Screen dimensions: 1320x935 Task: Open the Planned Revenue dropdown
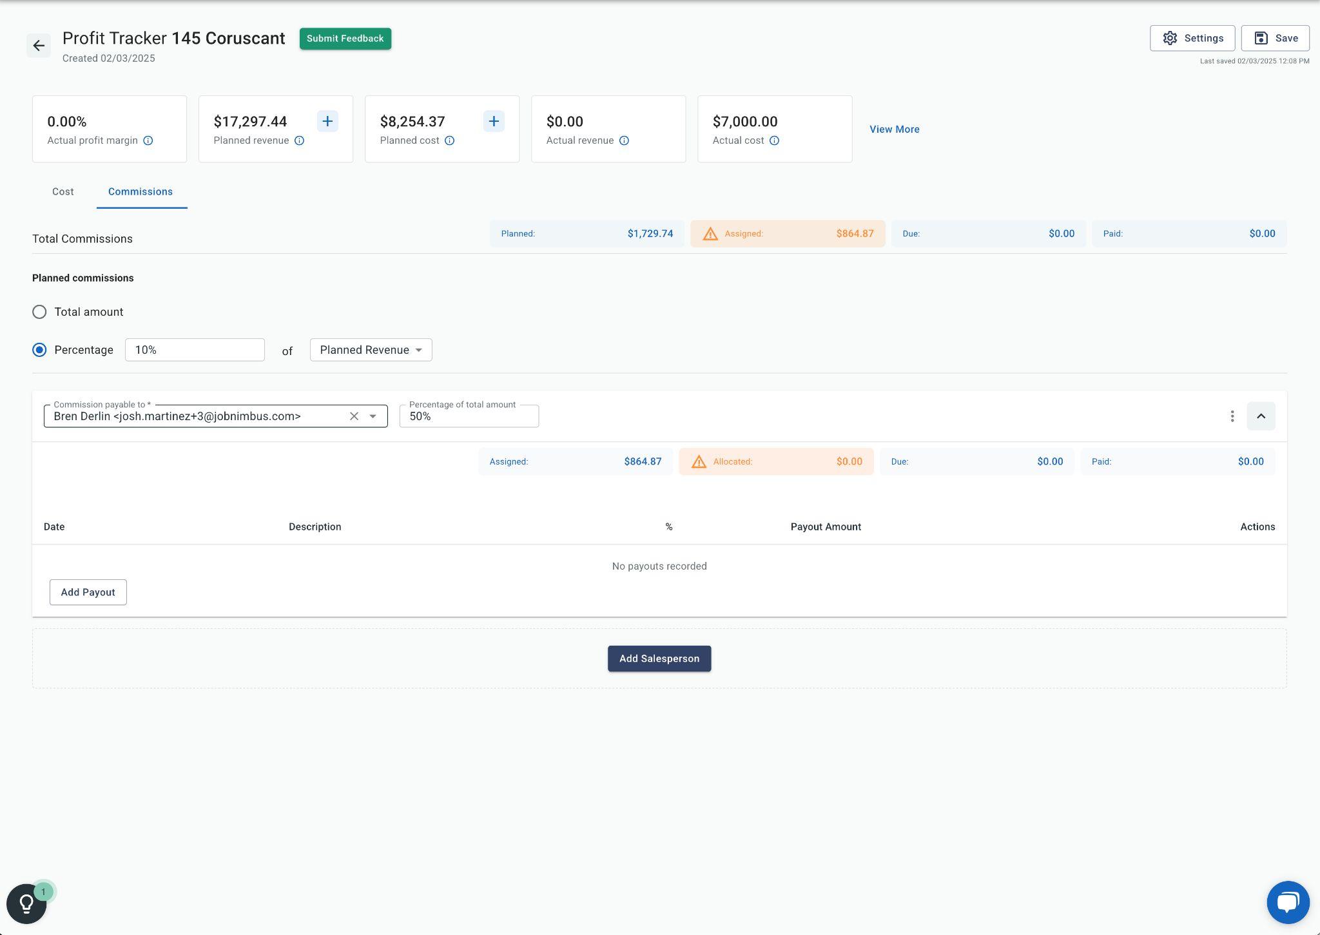click(x=371, y=350)
